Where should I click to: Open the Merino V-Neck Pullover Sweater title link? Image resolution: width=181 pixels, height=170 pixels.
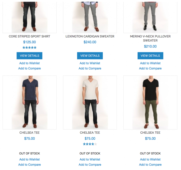[150, 38]
